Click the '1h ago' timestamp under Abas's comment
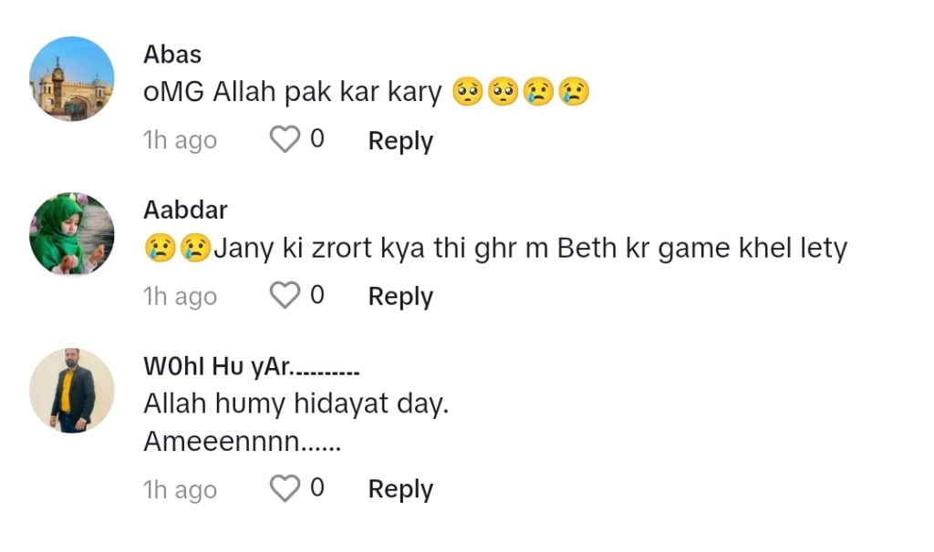This screenshot has height=552, width=934. pos(180,140)
